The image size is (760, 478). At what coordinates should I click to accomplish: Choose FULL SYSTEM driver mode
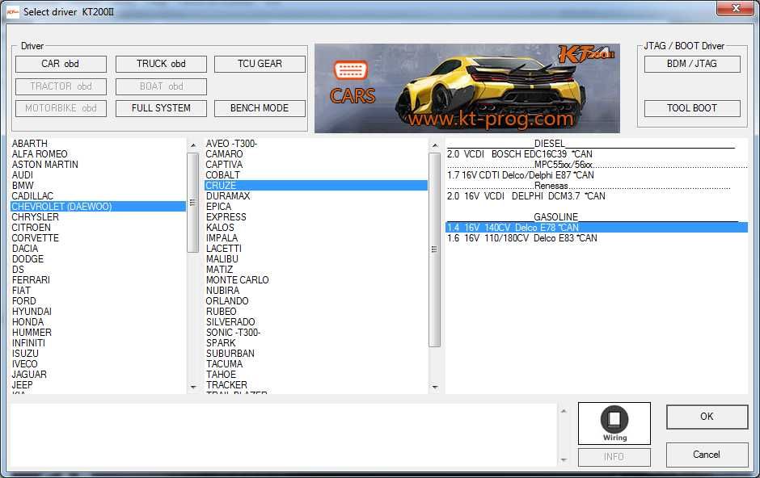pyautogui.click(x=161, y=108)
